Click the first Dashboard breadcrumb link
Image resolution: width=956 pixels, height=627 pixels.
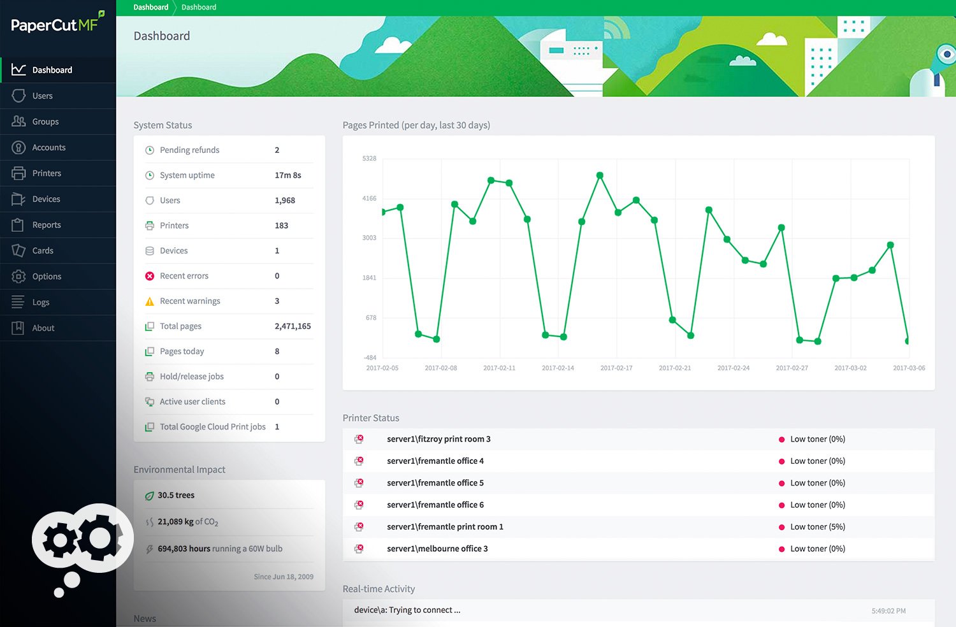click(150, 7)
